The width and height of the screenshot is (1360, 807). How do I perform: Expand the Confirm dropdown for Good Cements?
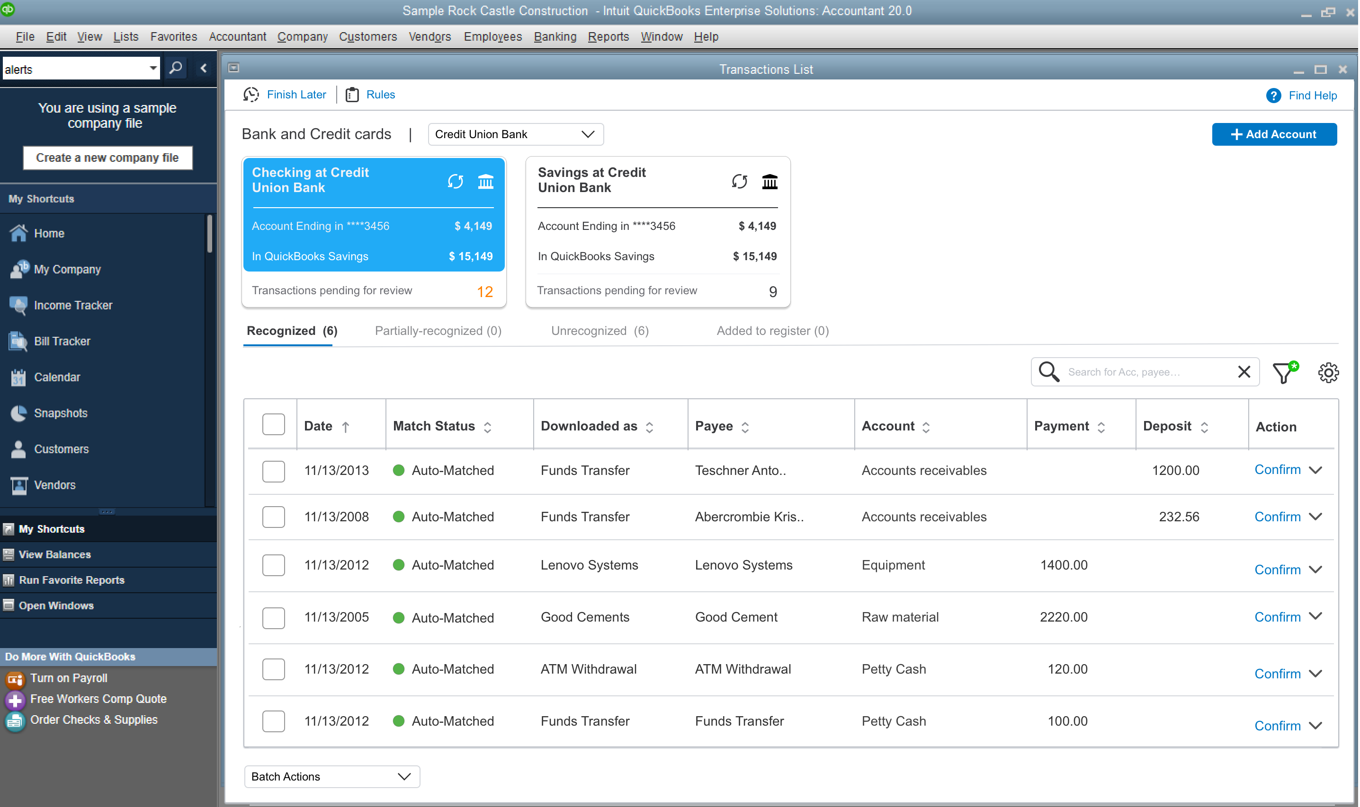[1317, 617]
